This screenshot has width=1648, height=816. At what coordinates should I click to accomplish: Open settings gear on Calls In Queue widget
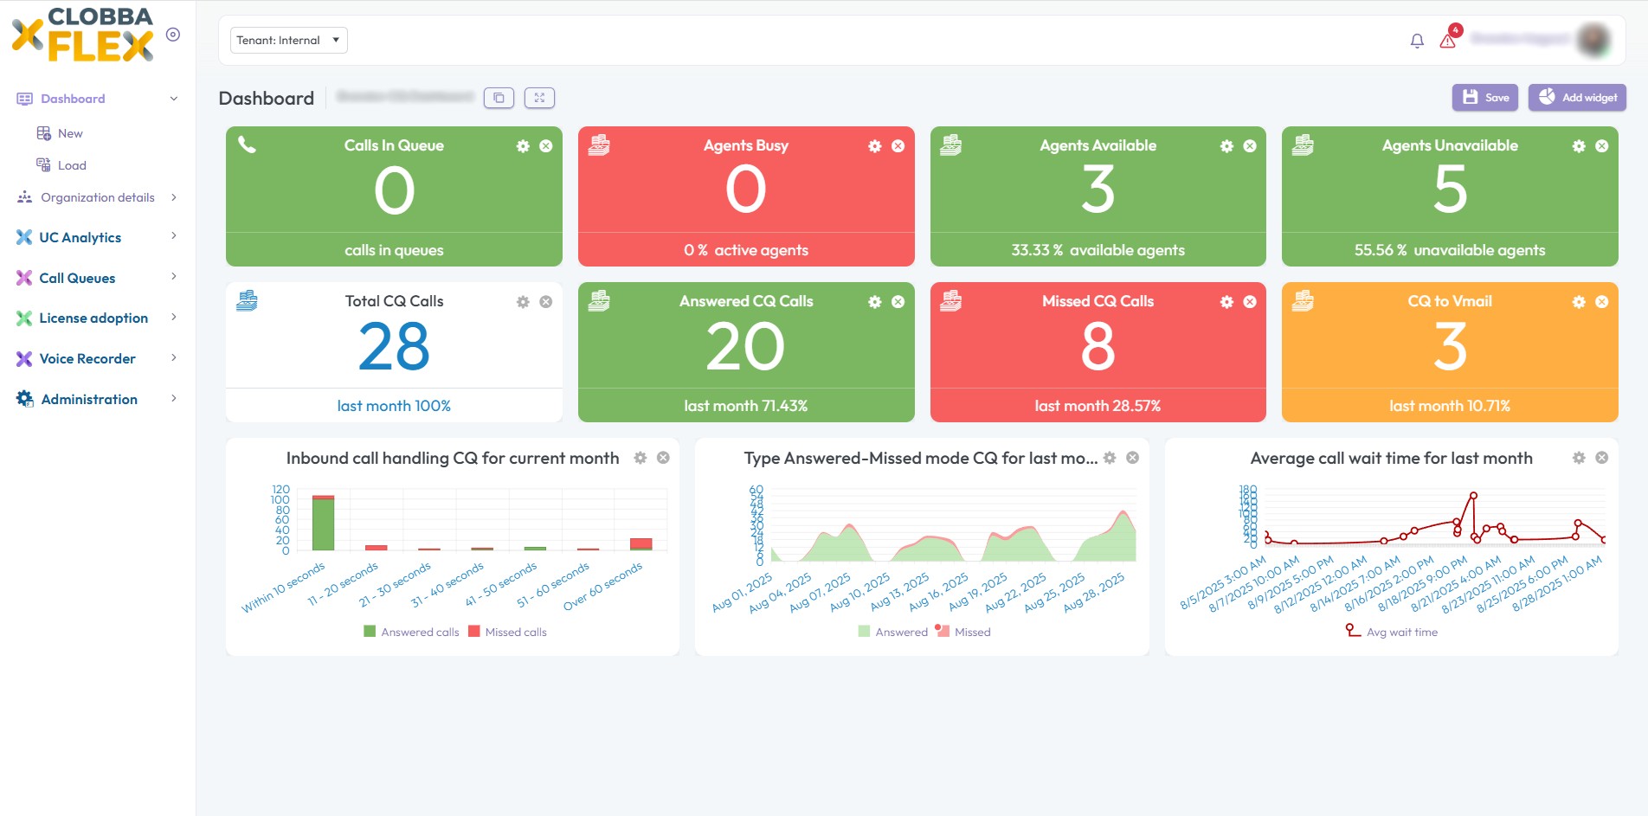[523, 146]
